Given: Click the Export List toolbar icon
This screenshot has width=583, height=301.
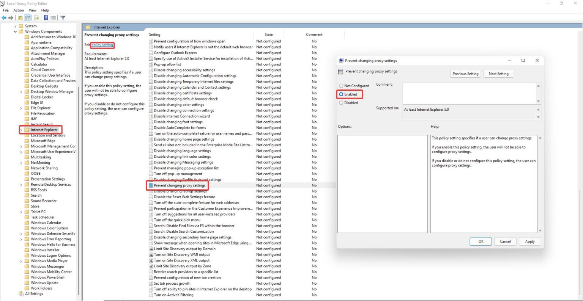Looking at the screenshot, I should click(x=36, y=17).
